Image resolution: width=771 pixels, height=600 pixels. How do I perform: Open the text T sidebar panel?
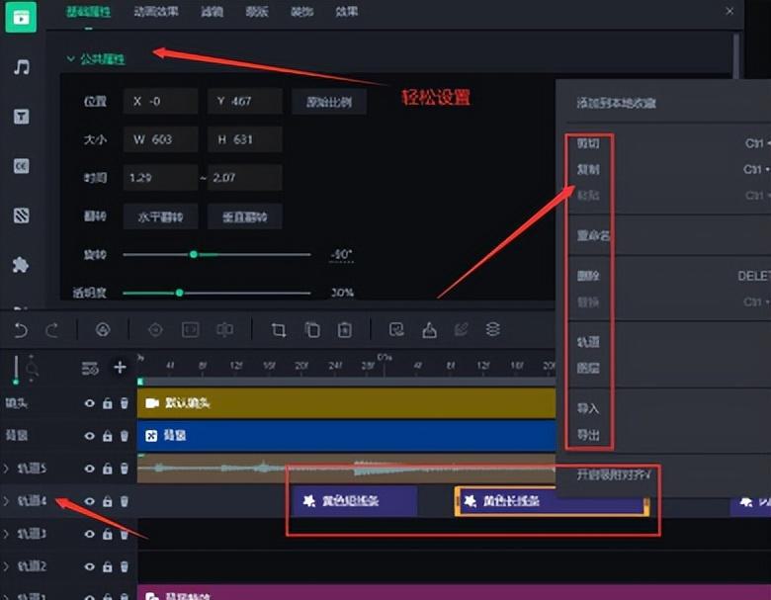(21, 117)
